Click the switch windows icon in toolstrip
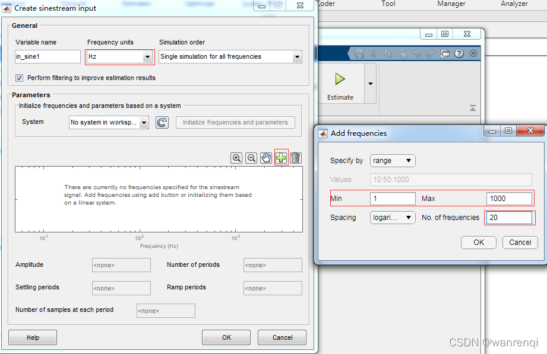This screenshot has width=547, height=354. [x=445, y=53]
